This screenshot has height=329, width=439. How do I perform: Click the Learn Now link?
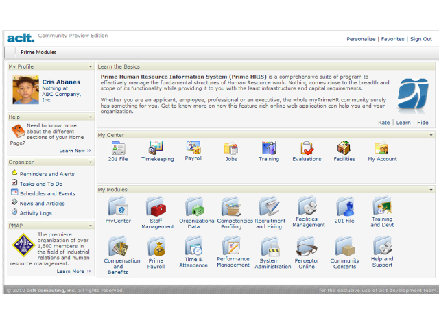tap(75, 151)
